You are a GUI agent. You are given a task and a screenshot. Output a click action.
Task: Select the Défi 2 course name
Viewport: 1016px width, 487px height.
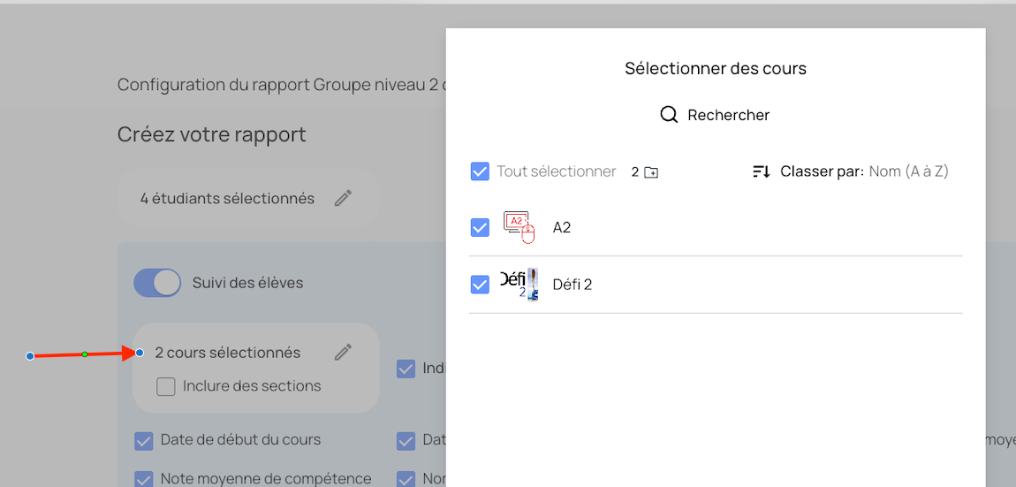click(x=572, y=285)
